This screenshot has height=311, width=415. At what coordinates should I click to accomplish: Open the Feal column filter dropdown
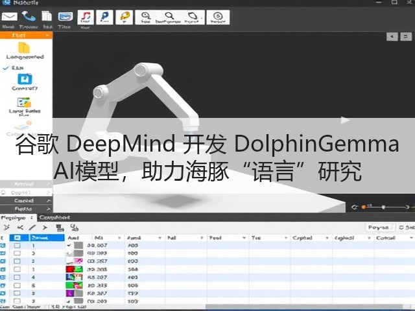(244, 238)
